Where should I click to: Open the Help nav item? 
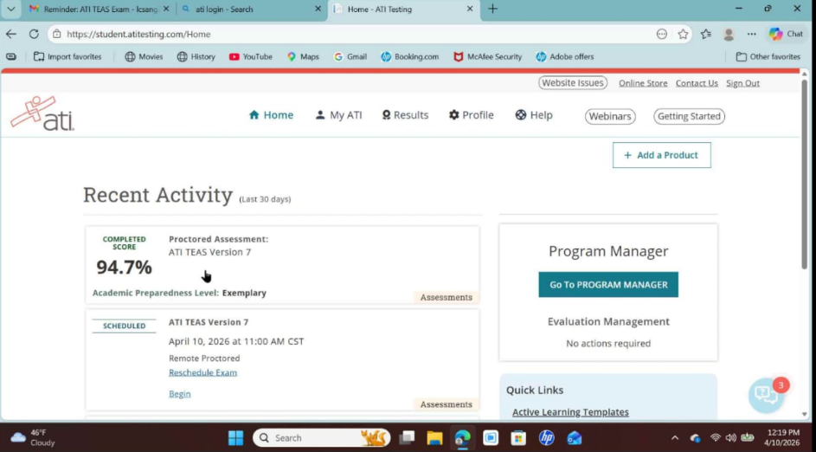[534, 115]
